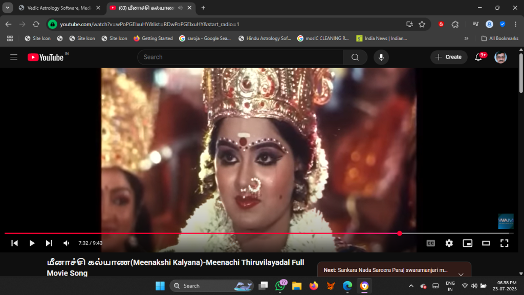524x295 pixels.
Task: Switch to the Vedic Astrology Software tab
Action: point(59,8)
